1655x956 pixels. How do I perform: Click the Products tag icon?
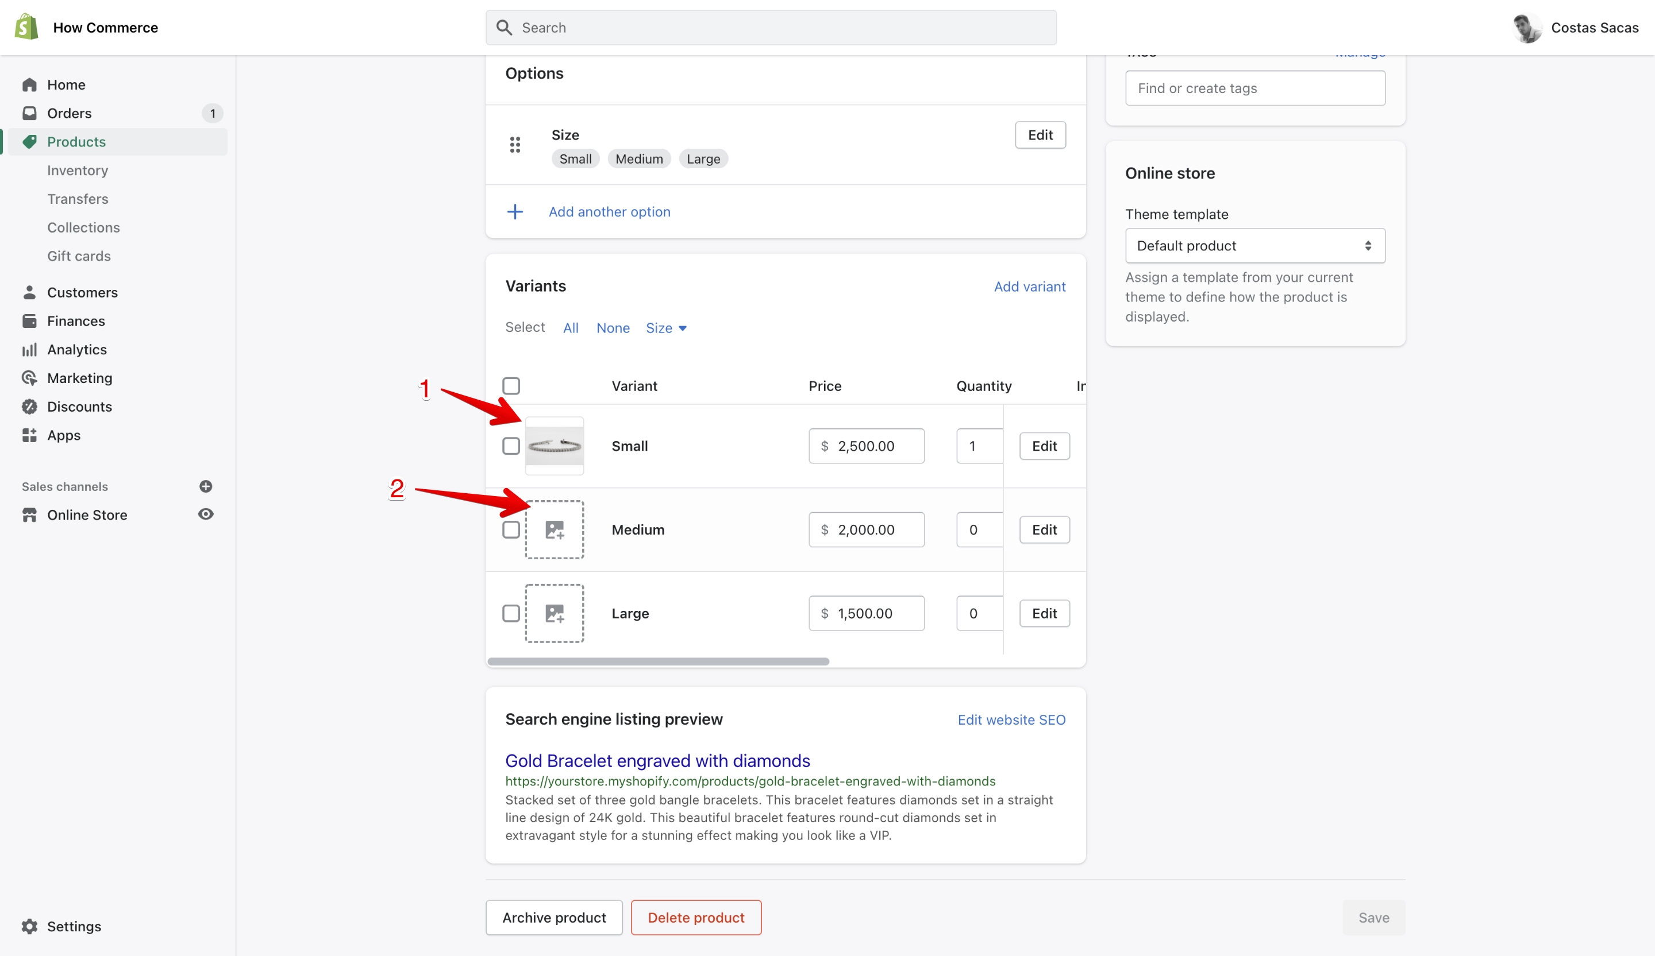[x=29, y=142]
